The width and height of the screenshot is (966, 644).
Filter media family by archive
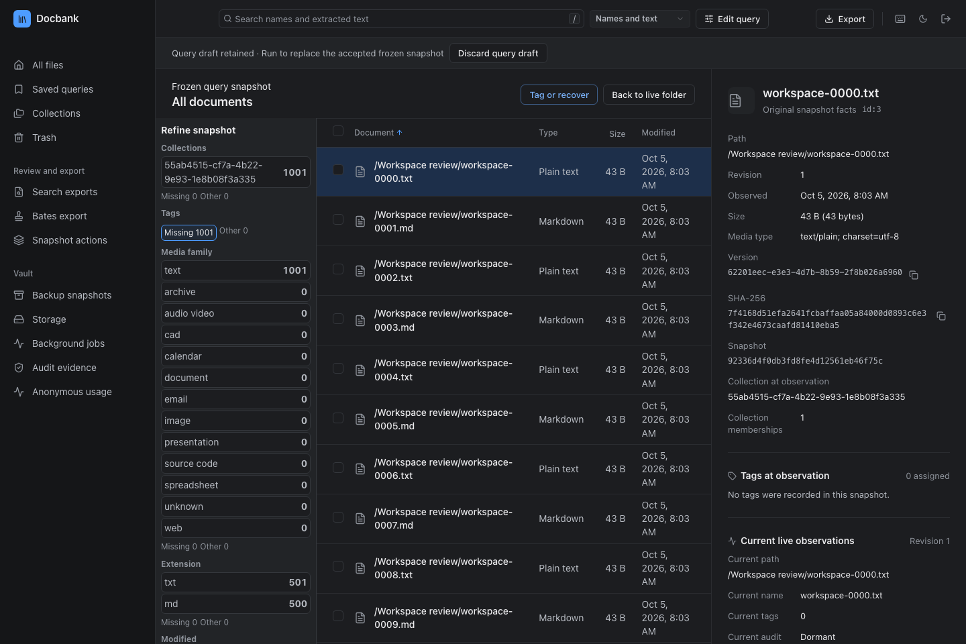(235, 292)
